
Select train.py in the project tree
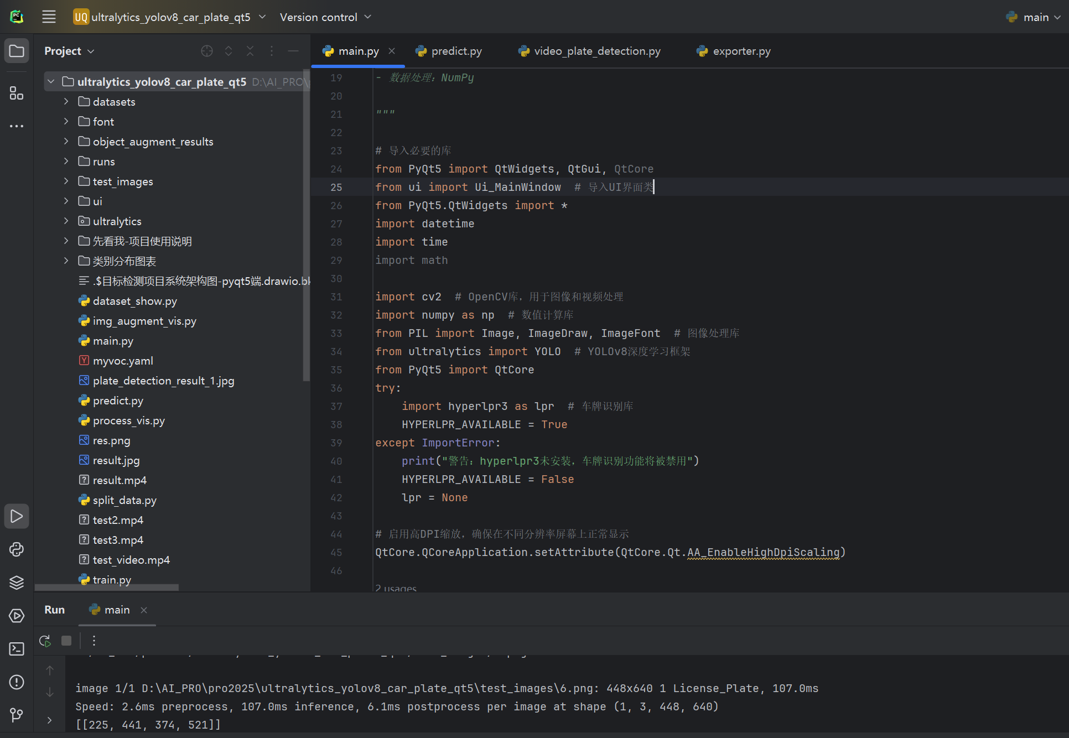point(112,580)
